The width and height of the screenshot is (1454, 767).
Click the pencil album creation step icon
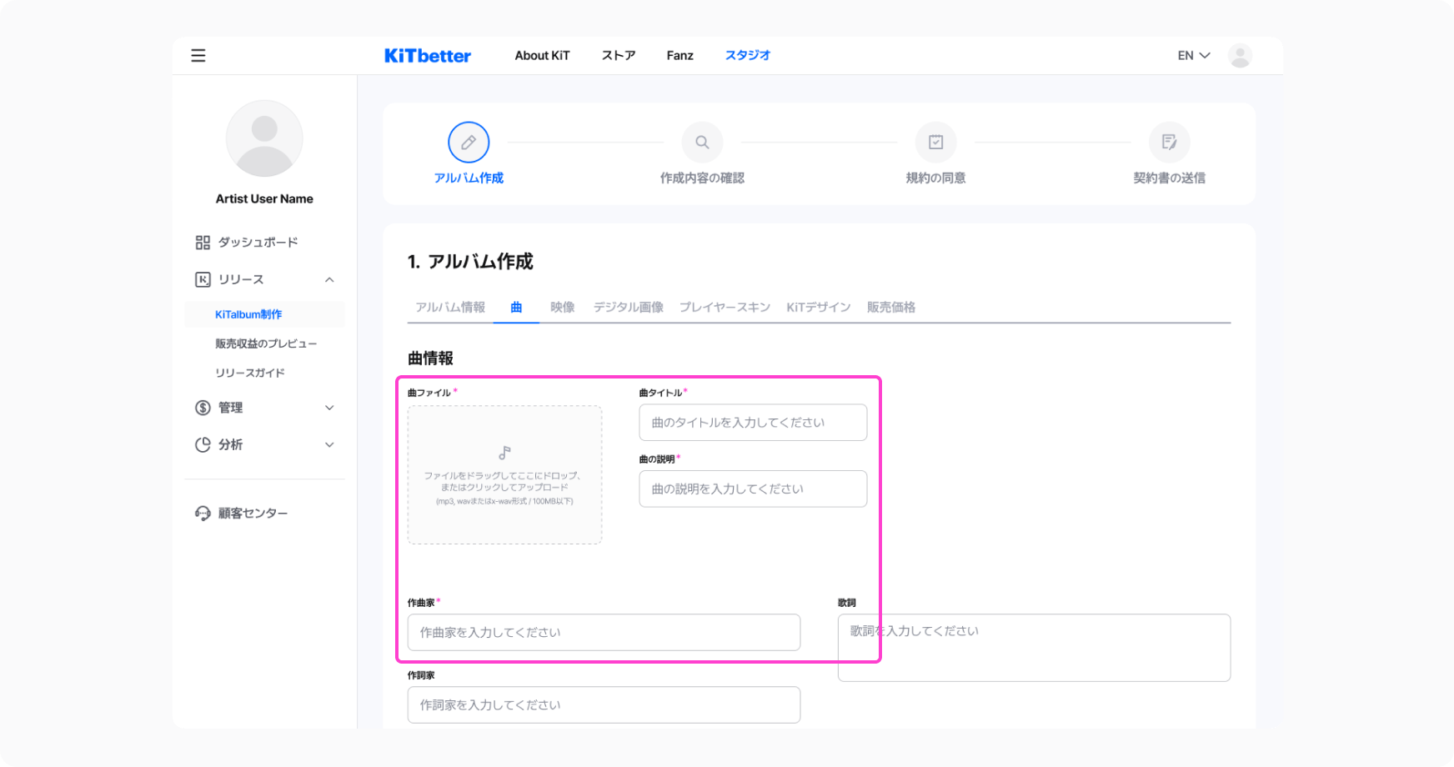tap(469, 143)
